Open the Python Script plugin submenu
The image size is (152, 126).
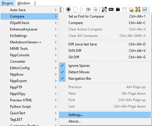point(29,107)
